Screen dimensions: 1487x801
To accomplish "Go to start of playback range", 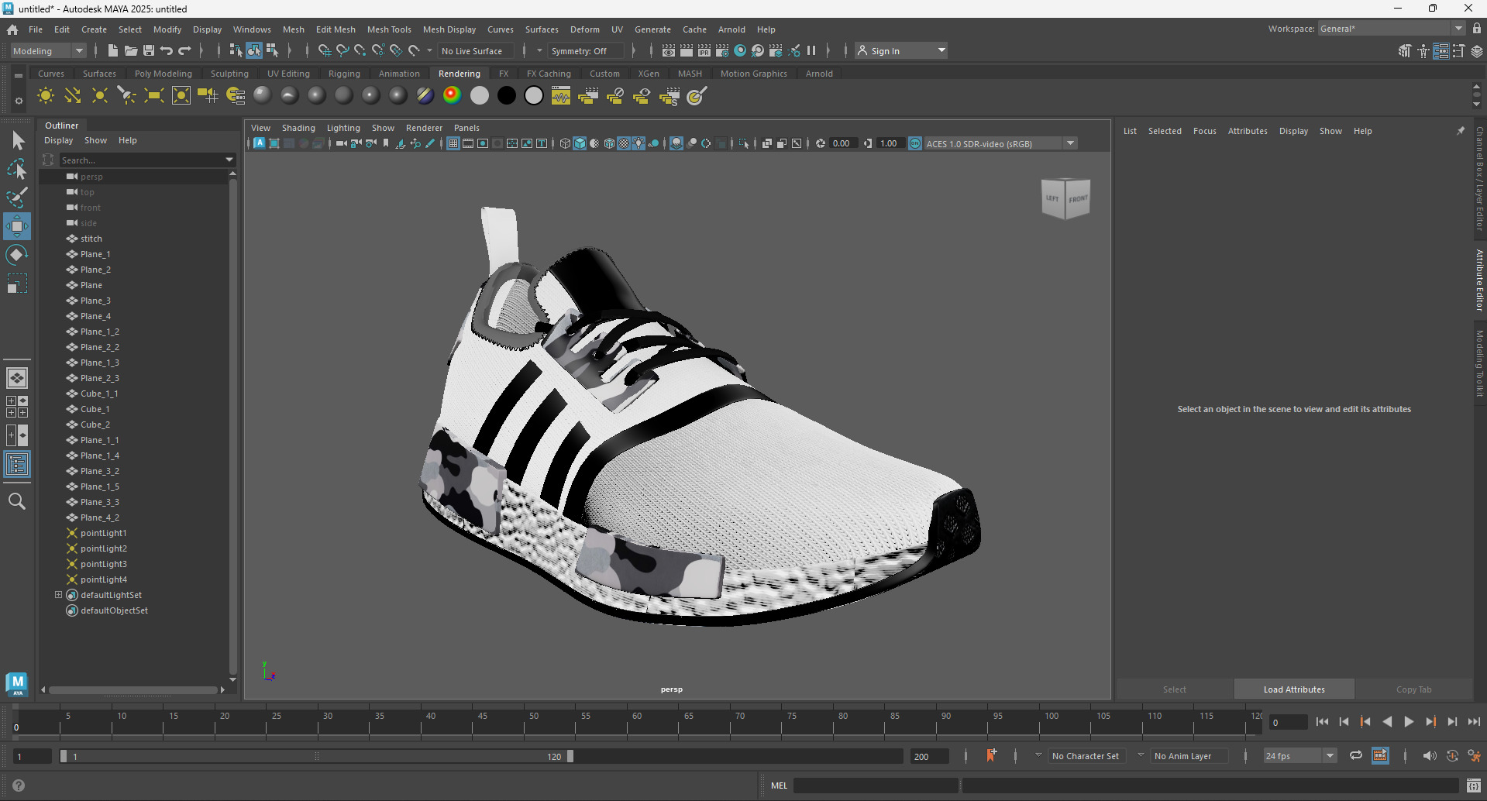I will [x=1322, y=722].
